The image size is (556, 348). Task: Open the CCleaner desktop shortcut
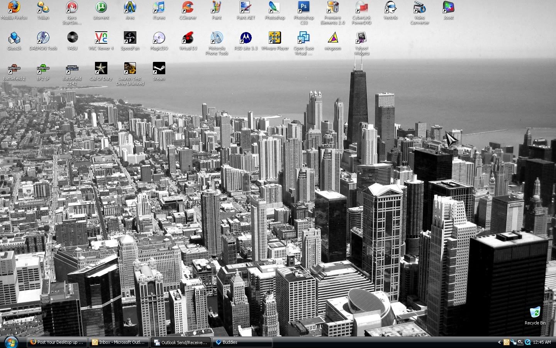(x=188, y=10)
